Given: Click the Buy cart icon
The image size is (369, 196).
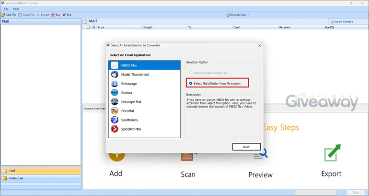Looking at the screenshot, I should [x=53, y=15].
